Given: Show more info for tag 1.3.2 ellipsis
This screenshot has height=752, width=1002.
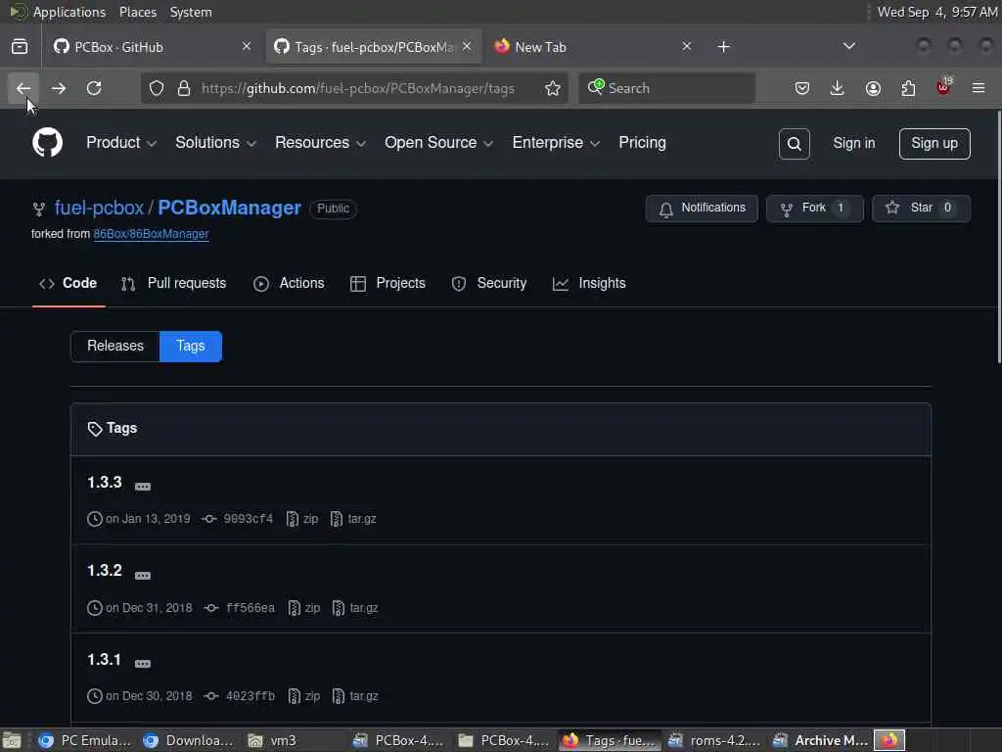Looking at the screenshot, I should [x=143, y=576].
